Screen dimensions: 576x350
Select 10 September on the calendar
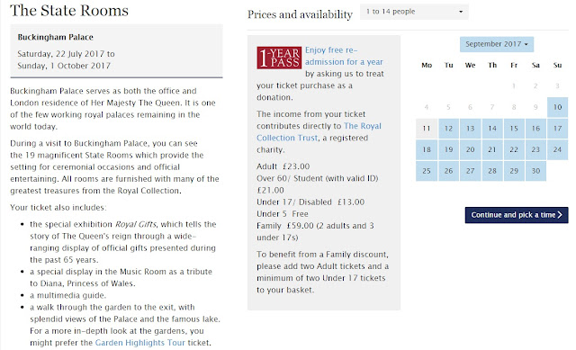coord(557,107)
